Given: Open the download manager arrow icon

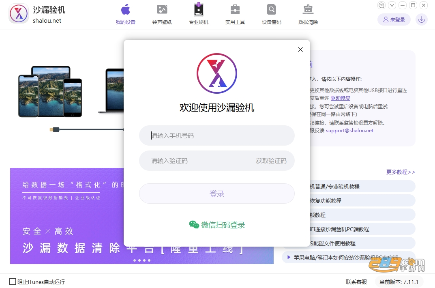Looking at the screenshot, I should [x=421, y=20].
